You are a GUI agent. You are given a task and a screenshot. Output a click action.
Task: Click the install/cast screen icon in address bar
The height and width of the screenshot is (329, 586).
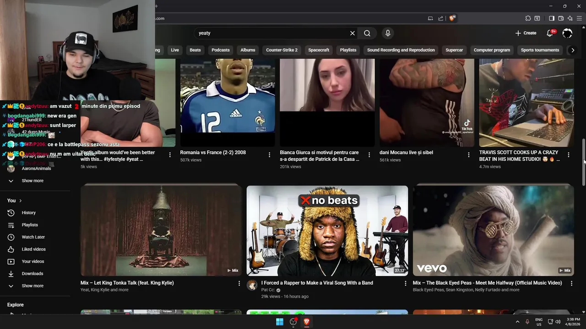click(430, 18)
